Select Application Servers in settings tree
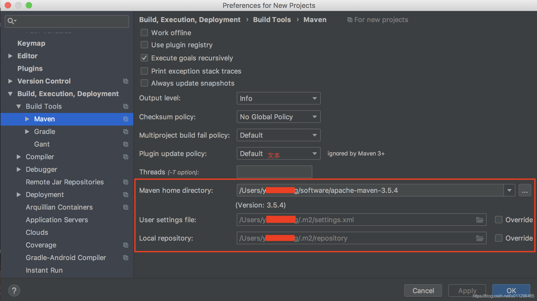Viewport: 537px width, 301px height. tap(57, 220)
